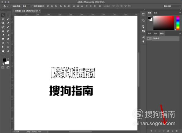Pick a color in the red color field
The width and height of the screenshot is (182, 133).
click(x=164, y=23)
